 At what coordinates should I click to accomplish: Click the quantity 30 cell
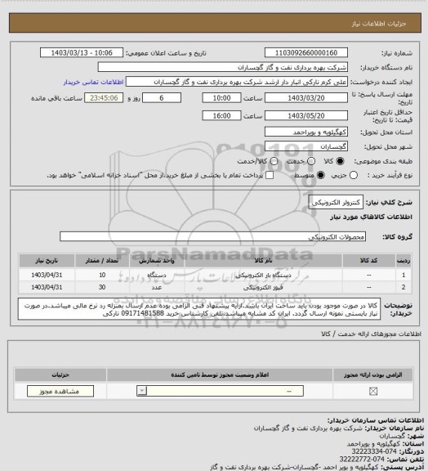point(102,287)
